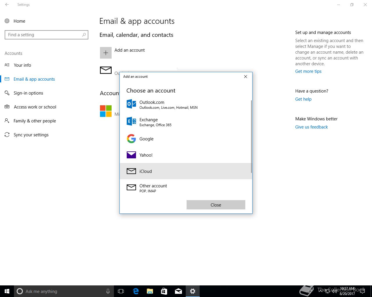Click the Your info person icon
This screenshot has width=372, height=297.
pyautogui.click(x=7, y=65)
